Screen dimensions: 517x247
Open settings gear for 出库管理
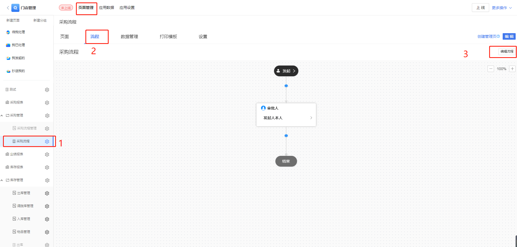point(47,193)
